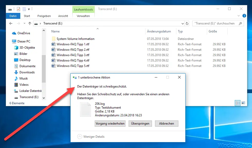Go back with the left arrow
252x148 pixels.
coord(11,23)
